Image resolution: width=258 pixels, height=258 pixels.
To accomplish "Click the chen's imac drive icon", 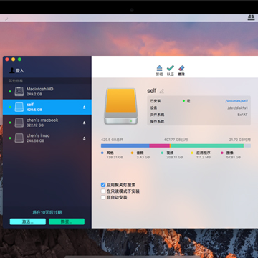I will pos(19,138).
